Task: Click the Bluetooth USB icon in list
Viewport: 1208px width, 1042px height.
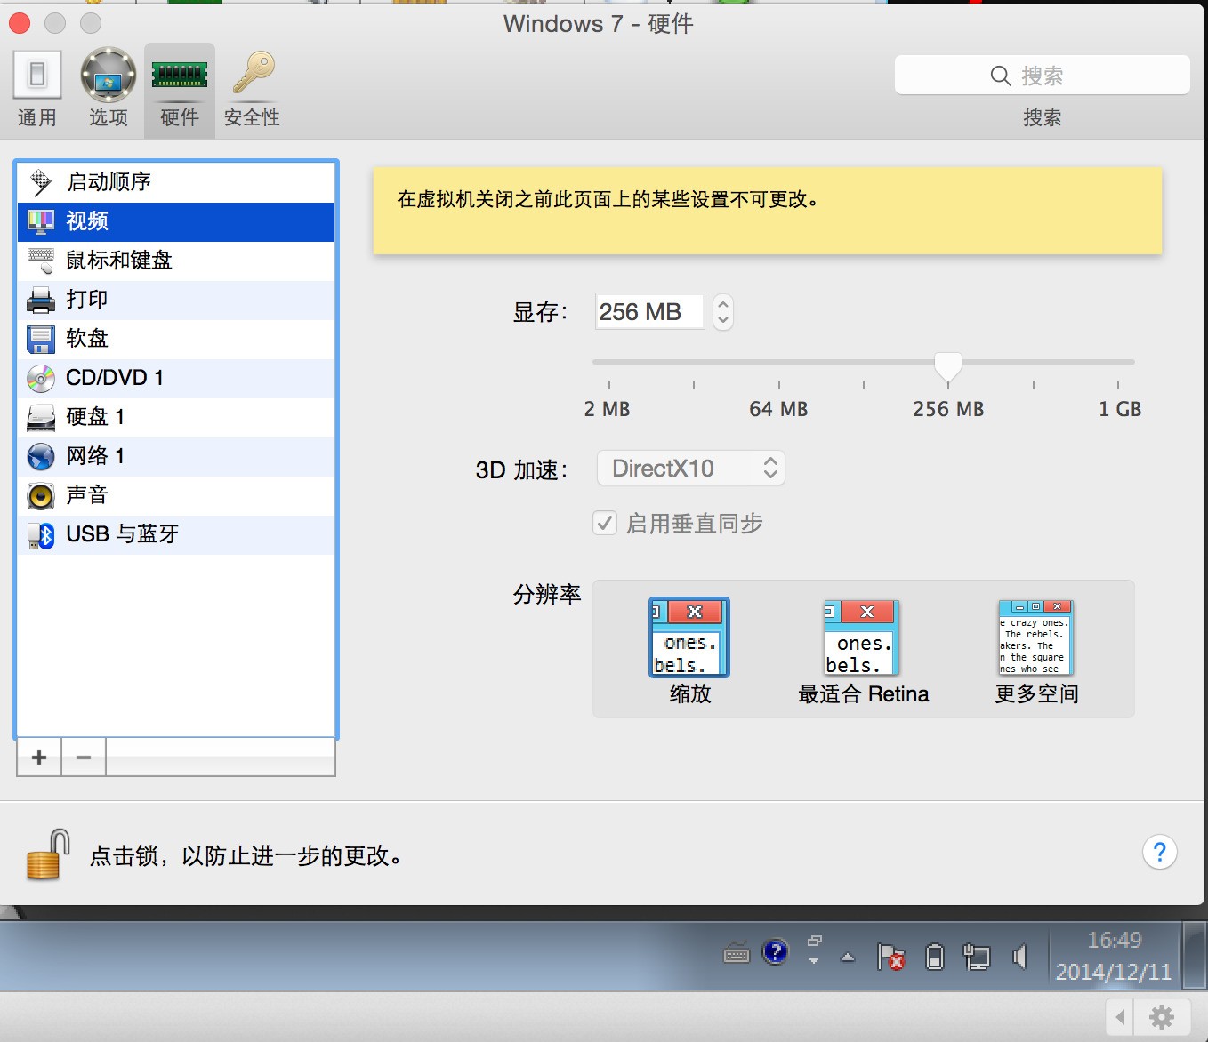Action: click(41, 534)
